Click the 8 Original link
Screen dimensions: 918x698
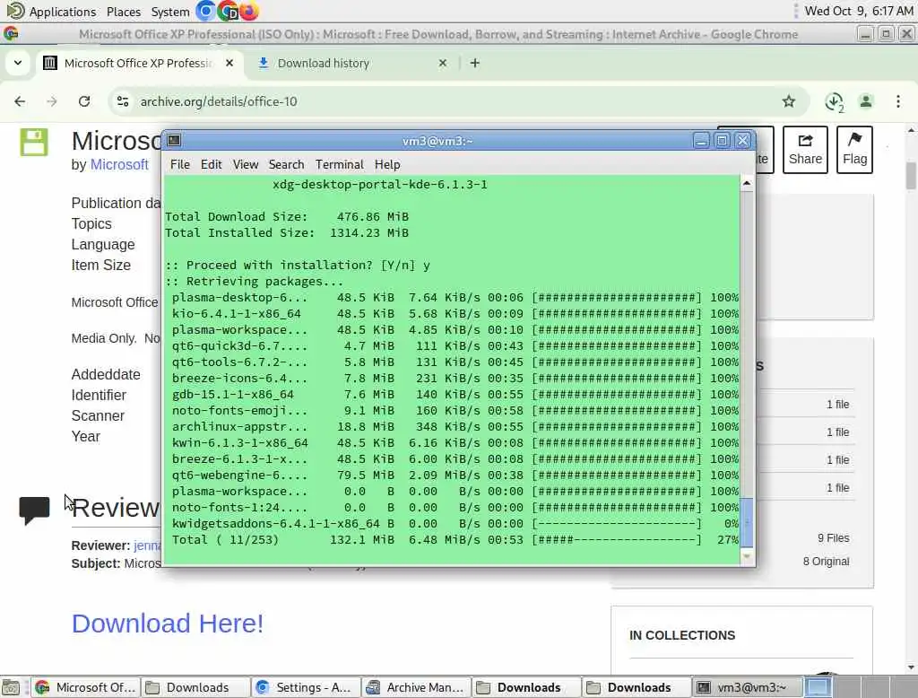pos(826,561)
